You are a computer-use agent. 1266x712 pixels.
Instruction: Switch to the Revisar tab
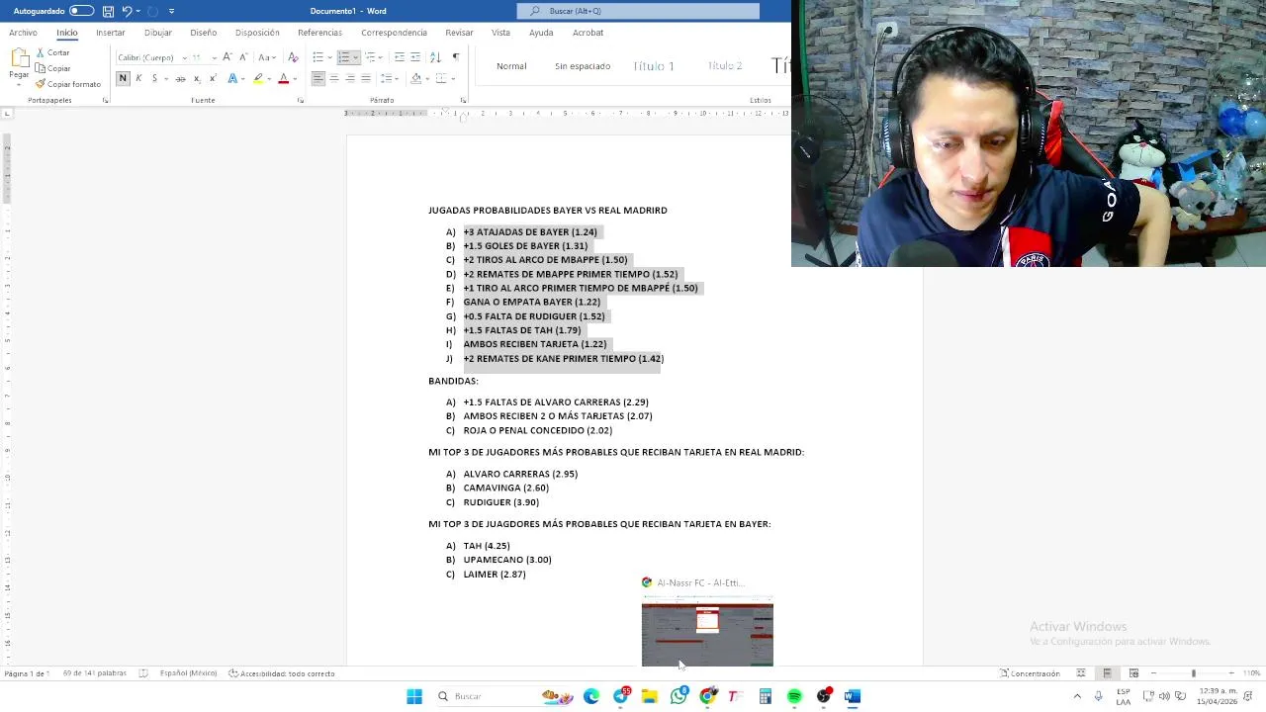click(x=459, y=33)
